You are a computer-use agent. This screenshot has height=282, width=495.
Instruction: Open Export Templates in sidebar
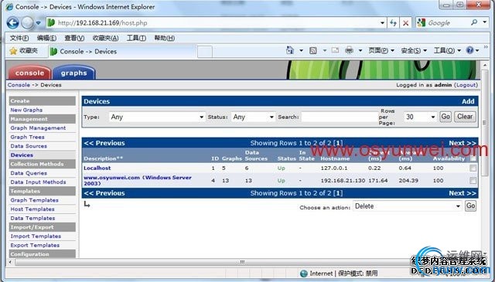[x=35, y=246]
